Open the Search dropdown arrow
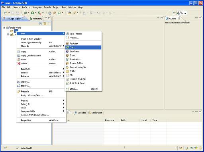The height and width of the screenshot is (152, 204). coord(78,13)
